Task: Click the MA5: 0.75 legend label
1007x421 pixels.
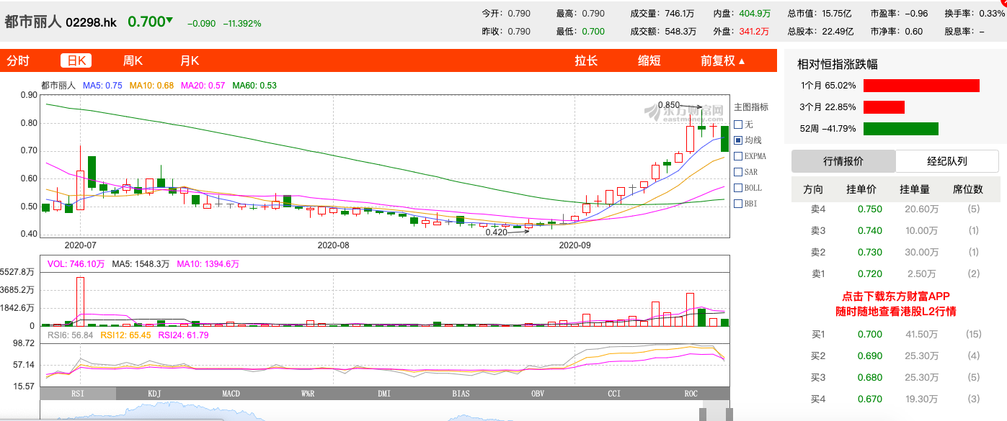Action: point(102,85)
